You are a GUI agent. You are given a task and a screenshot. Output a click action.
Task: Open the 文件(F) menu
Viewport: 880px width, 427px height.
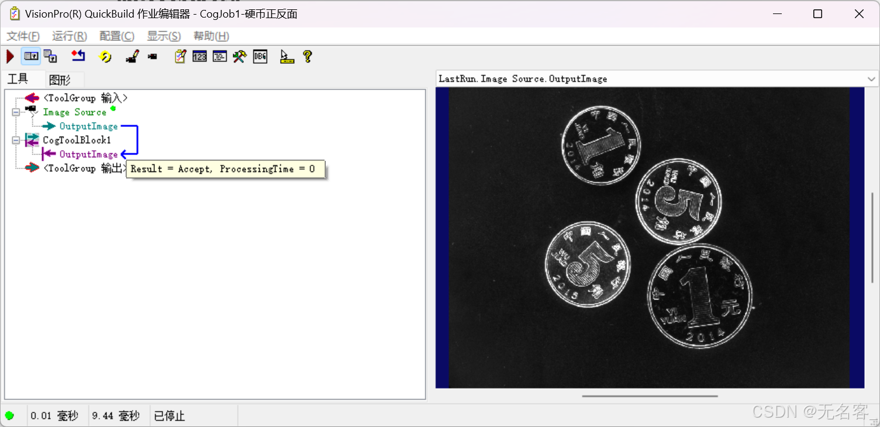tap(23, 36)
